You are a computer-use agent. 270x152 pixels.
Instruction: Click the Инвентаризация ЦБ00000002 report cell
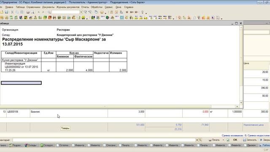[x=21, y=67]
